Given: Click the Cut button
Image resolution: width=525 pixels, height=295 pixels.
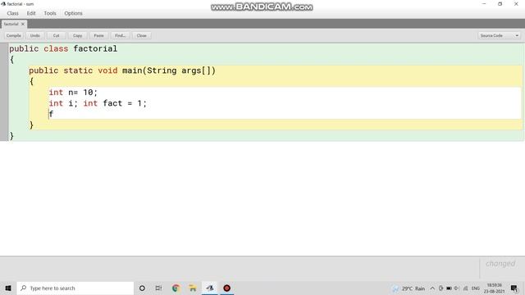Looking at the screenshot, I should [56, 35].
